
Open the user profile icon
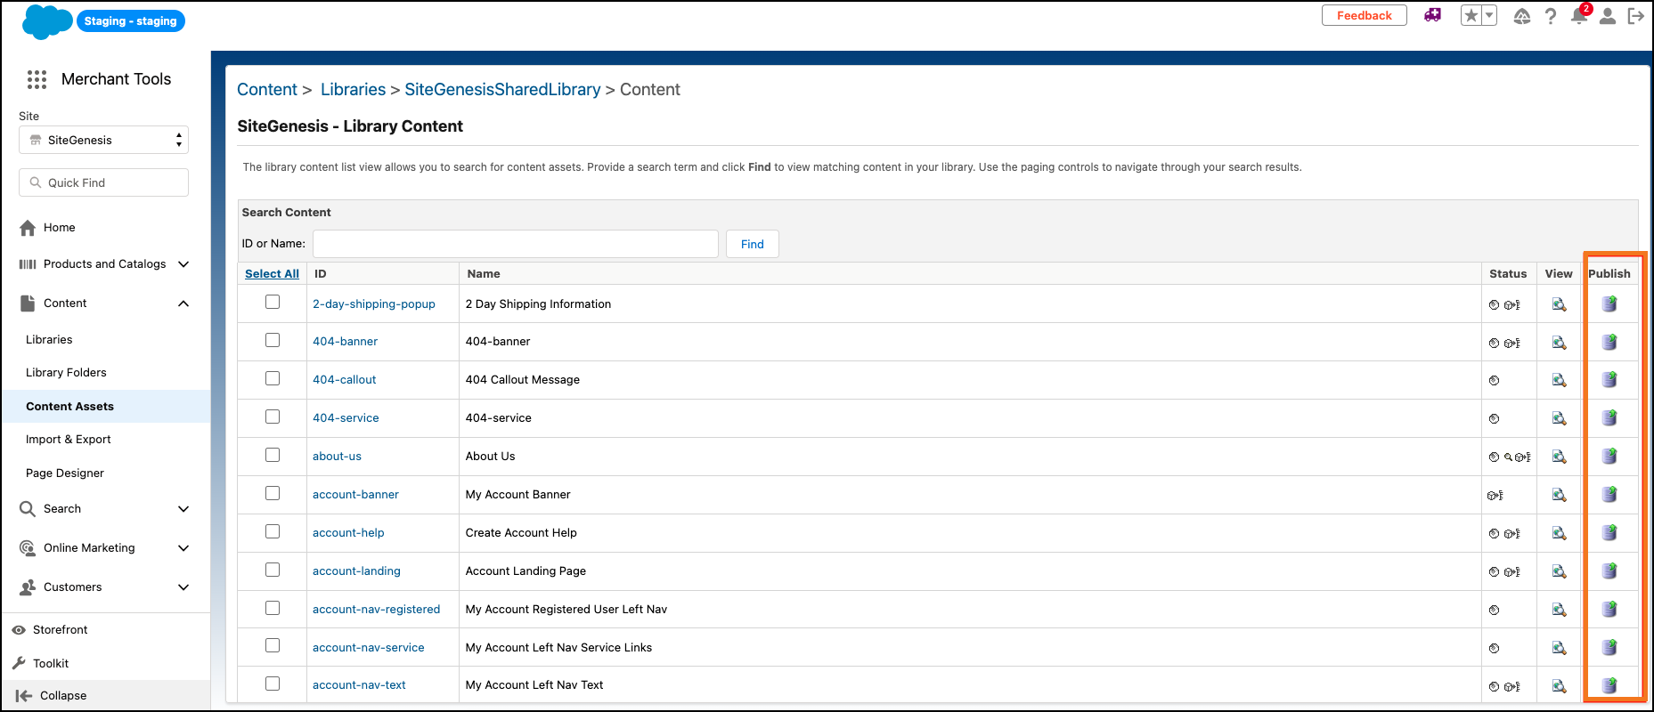[x=1608, y=16]
